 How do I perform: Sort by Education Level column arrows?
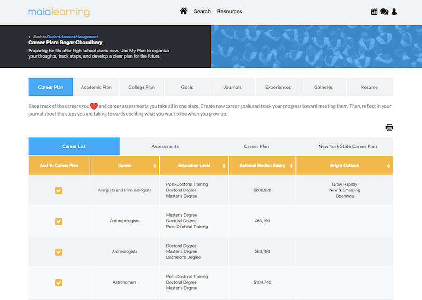point(224,166)
